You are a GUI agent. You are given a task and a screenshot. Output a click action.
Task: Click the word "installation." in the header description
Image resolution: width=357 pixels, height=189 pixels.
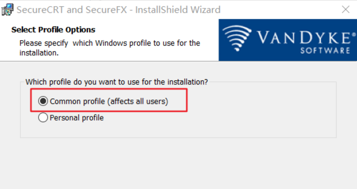(x=39, y=52)
